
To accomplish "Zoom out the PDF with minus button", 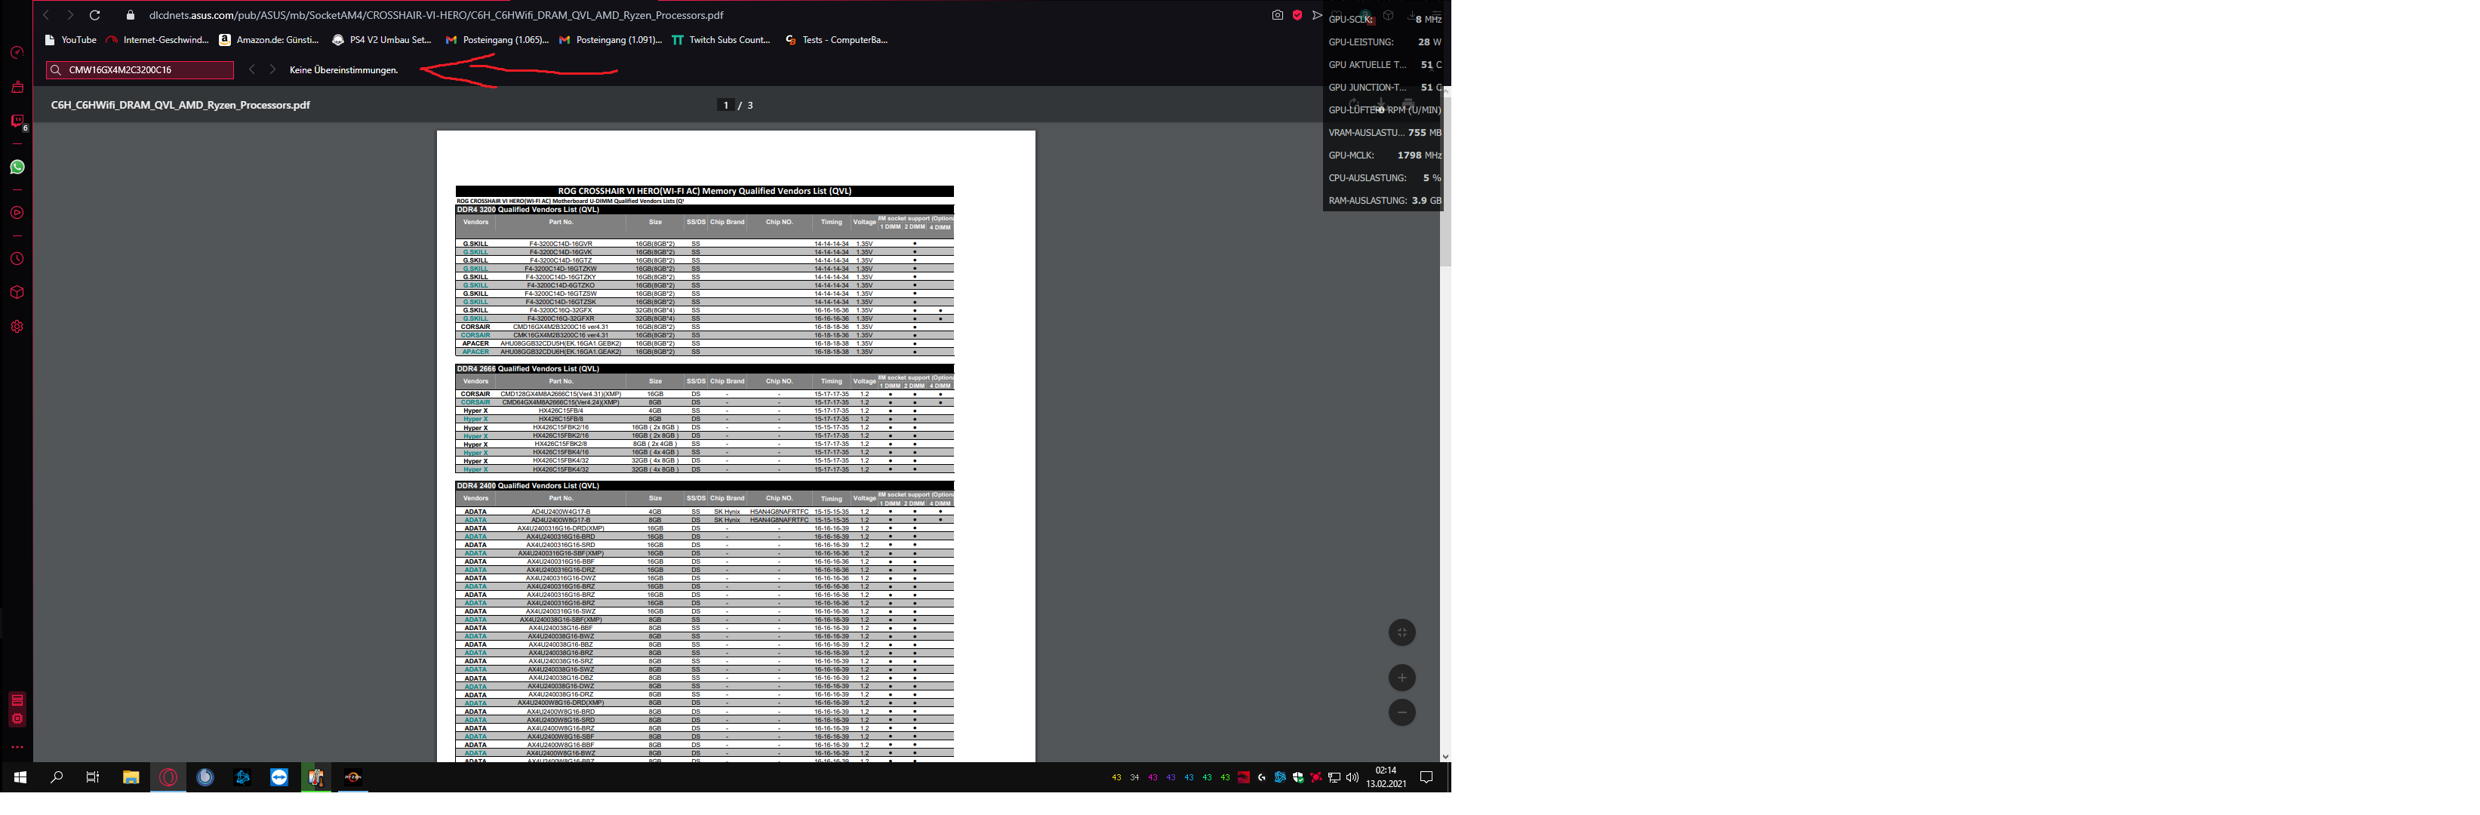I will 1401,712.
